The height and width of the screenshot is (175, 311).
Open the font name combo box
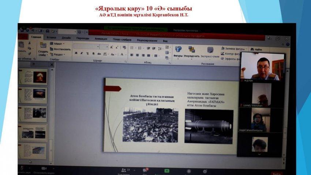click(x=86, y=47)
